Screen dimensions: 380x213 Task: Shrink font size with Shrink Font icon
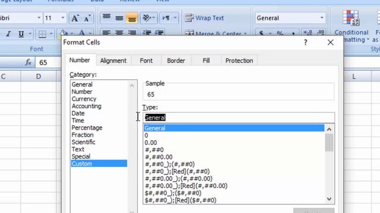point(87,18)
